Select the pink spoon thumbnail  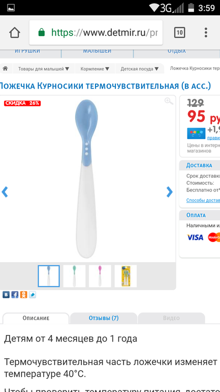(x=100, y=276)
